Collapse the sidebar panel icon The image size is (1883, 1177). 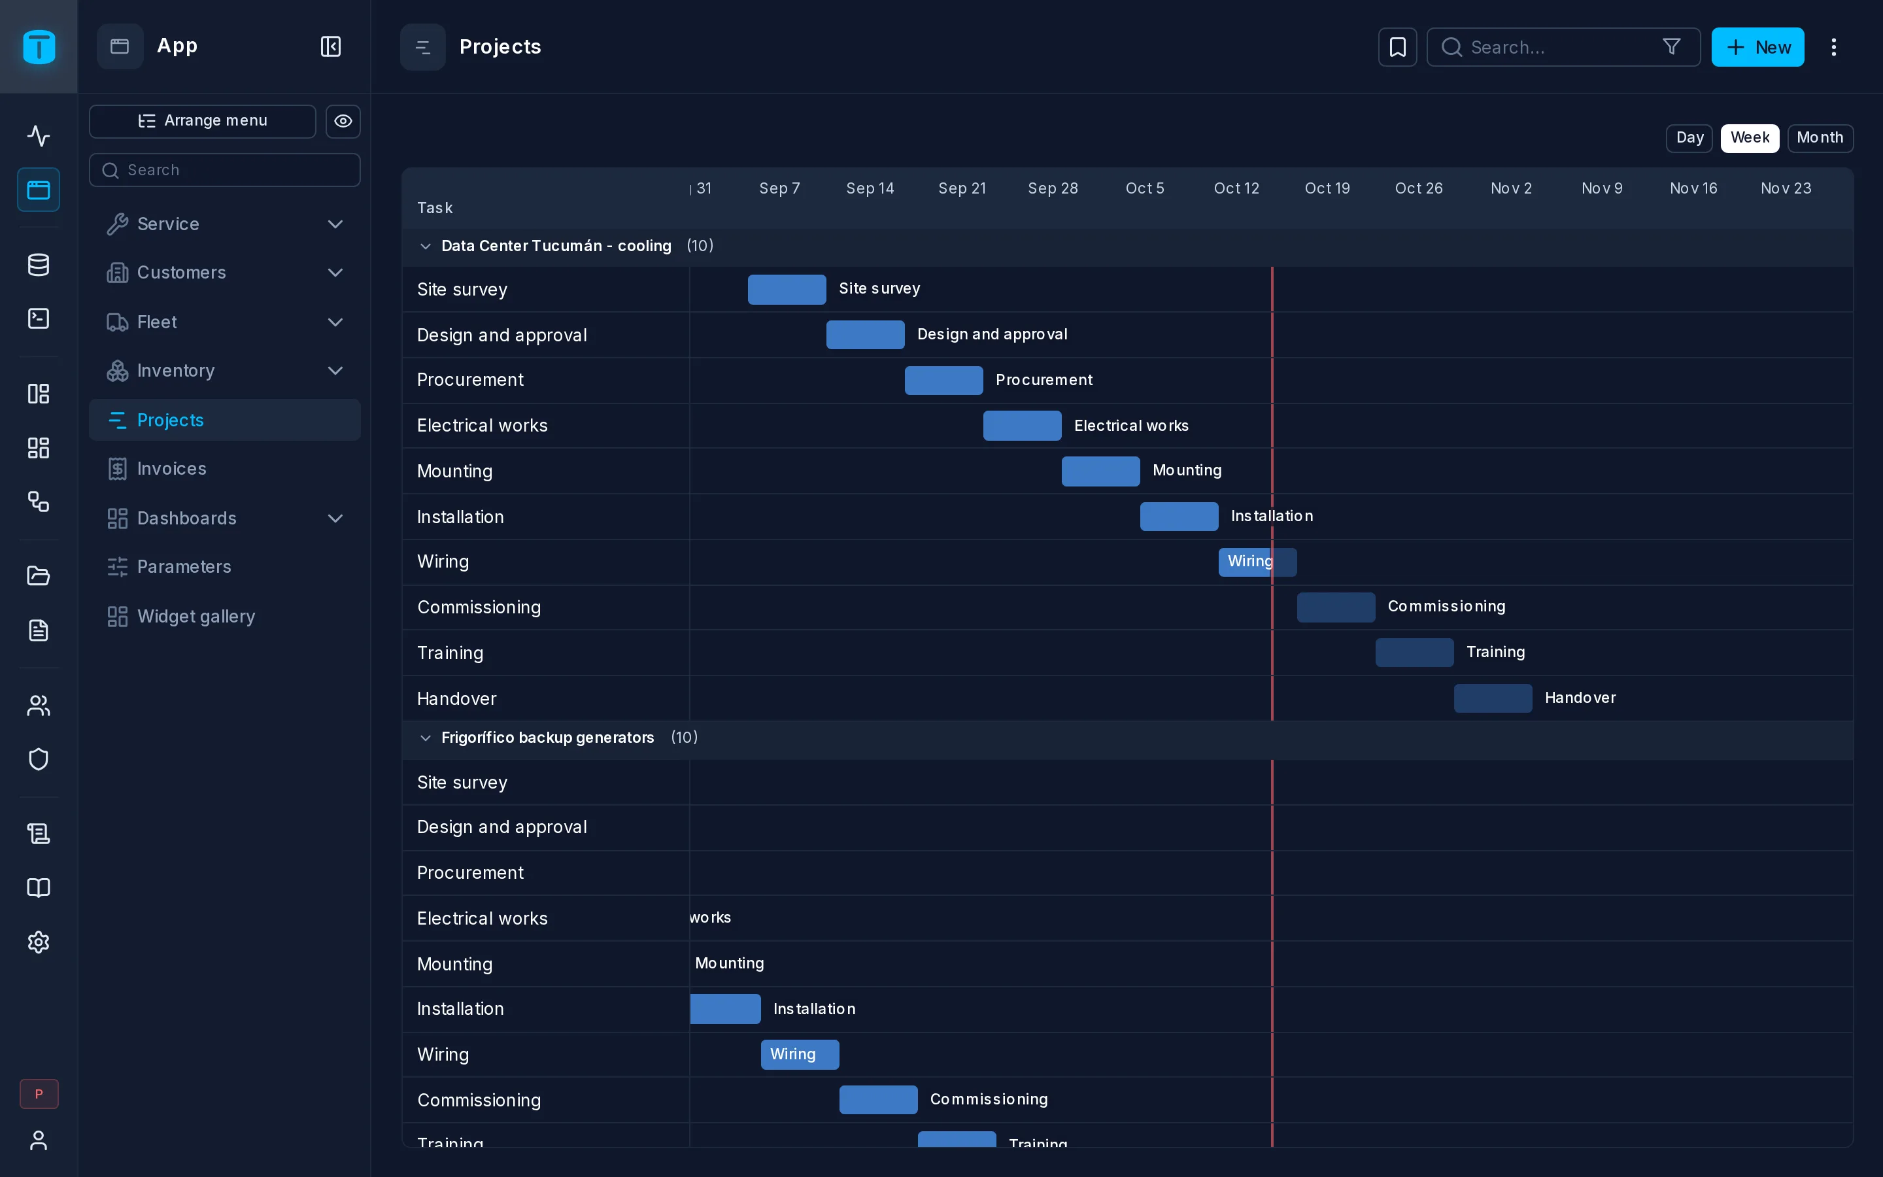[x=331, y=46]
